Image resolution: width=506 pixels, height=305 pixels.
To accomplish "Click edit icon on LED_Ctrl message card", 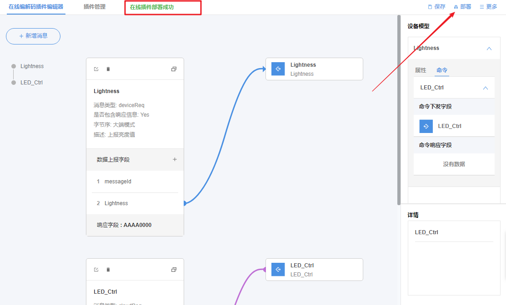I will 96,270.
